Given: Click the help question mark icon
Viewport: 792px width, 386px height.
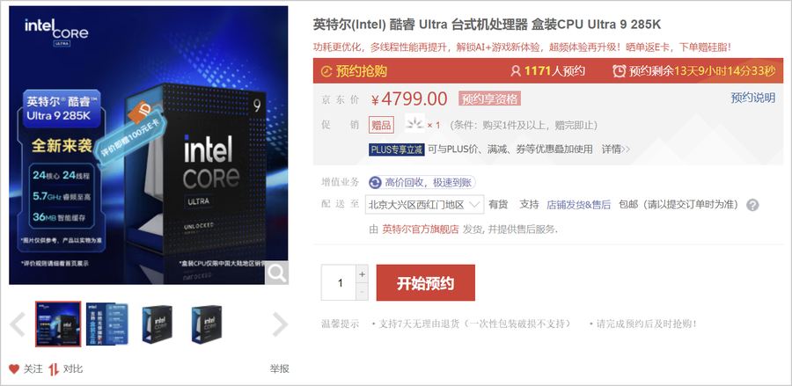Looking at the screenshot, I should (x=752, y=205).
